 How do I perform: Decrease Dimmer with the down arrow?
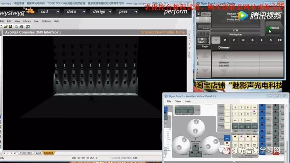(x=224, y=72)
